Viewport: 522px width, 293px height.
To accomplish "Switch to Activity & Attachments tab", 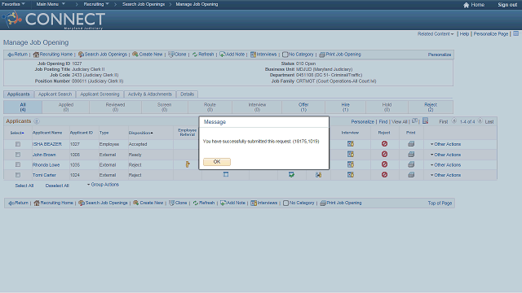I will tap(150, 94).
